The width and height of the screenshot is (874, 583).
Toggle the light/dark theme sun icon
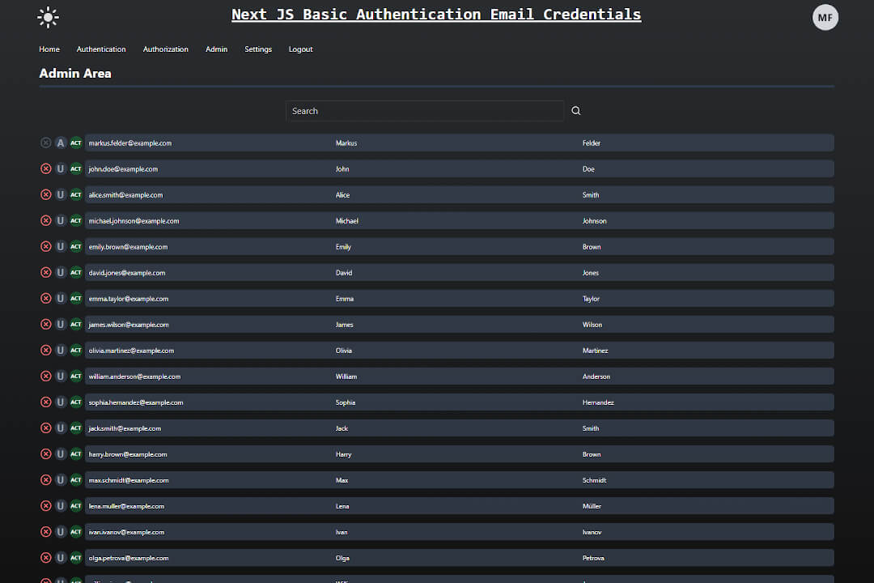[x=48, y=17]
